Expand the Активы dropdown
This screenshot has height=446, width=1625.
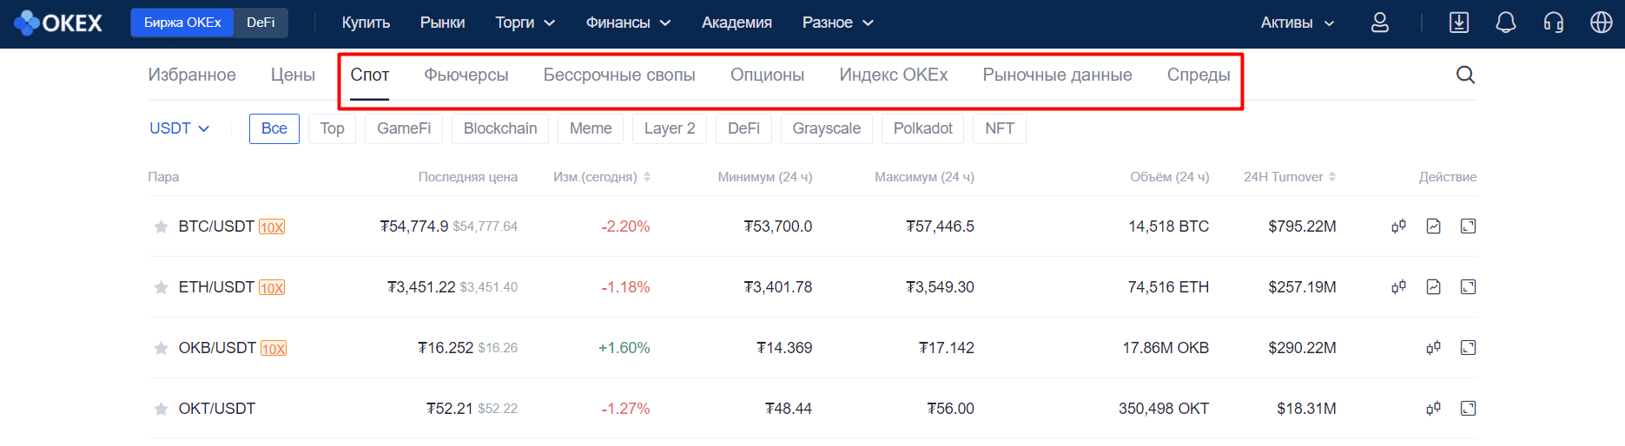[1297, 23]
